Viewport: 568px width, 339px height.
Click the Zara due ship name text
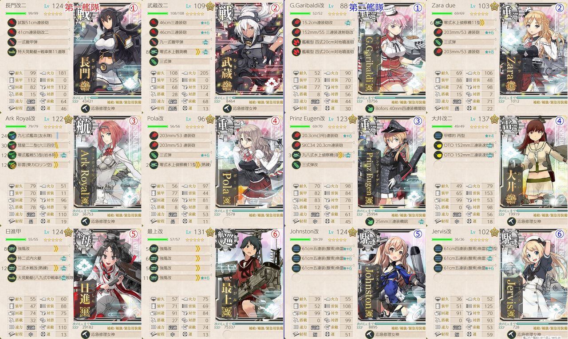pos(444,5)
